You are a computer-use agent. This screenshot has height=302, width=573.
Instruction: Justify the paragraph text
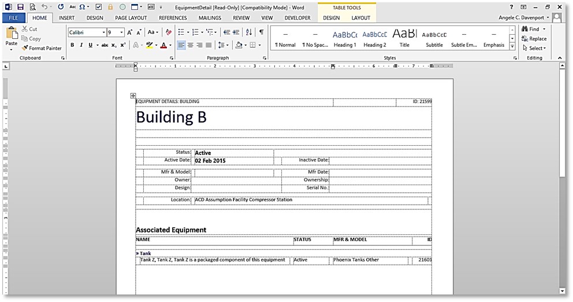pyautogui.click(x=209, y=45)
